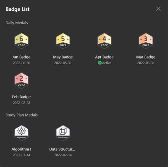The image size is (168, 167).
Task: Click the Active status text
Action: click(107, 63)
